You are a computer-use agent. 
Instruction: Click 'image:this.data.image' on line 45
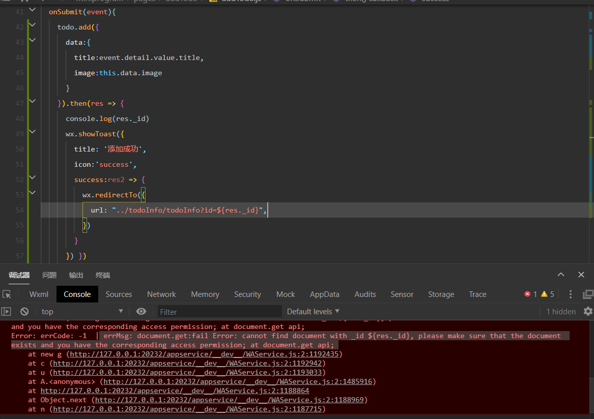pyautogui.click(x=118, y=73)
